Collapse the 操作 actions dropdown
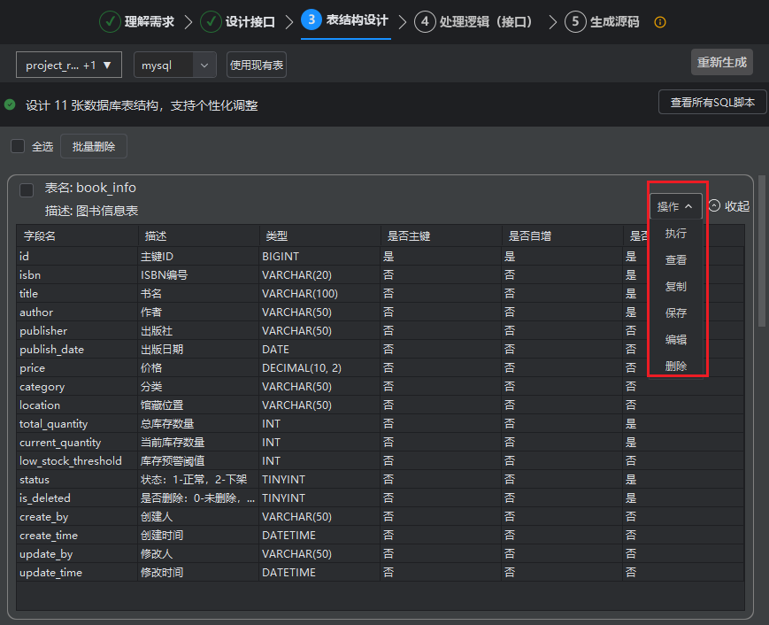 675,206
